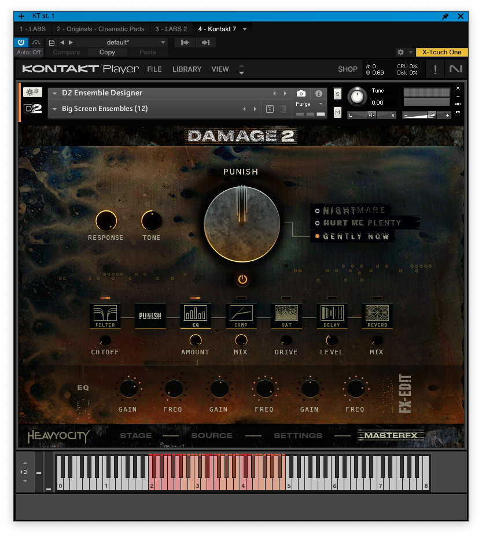The image size is (482, 537).
Task: Toggle the REVERB enable indicator
Action: tap(377, 298)
